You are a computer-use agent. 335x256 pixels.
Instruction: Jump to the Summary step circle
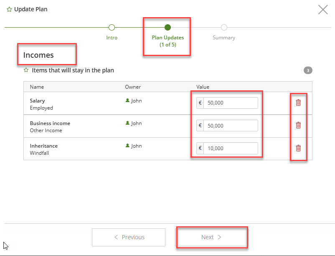click(224, 27)
